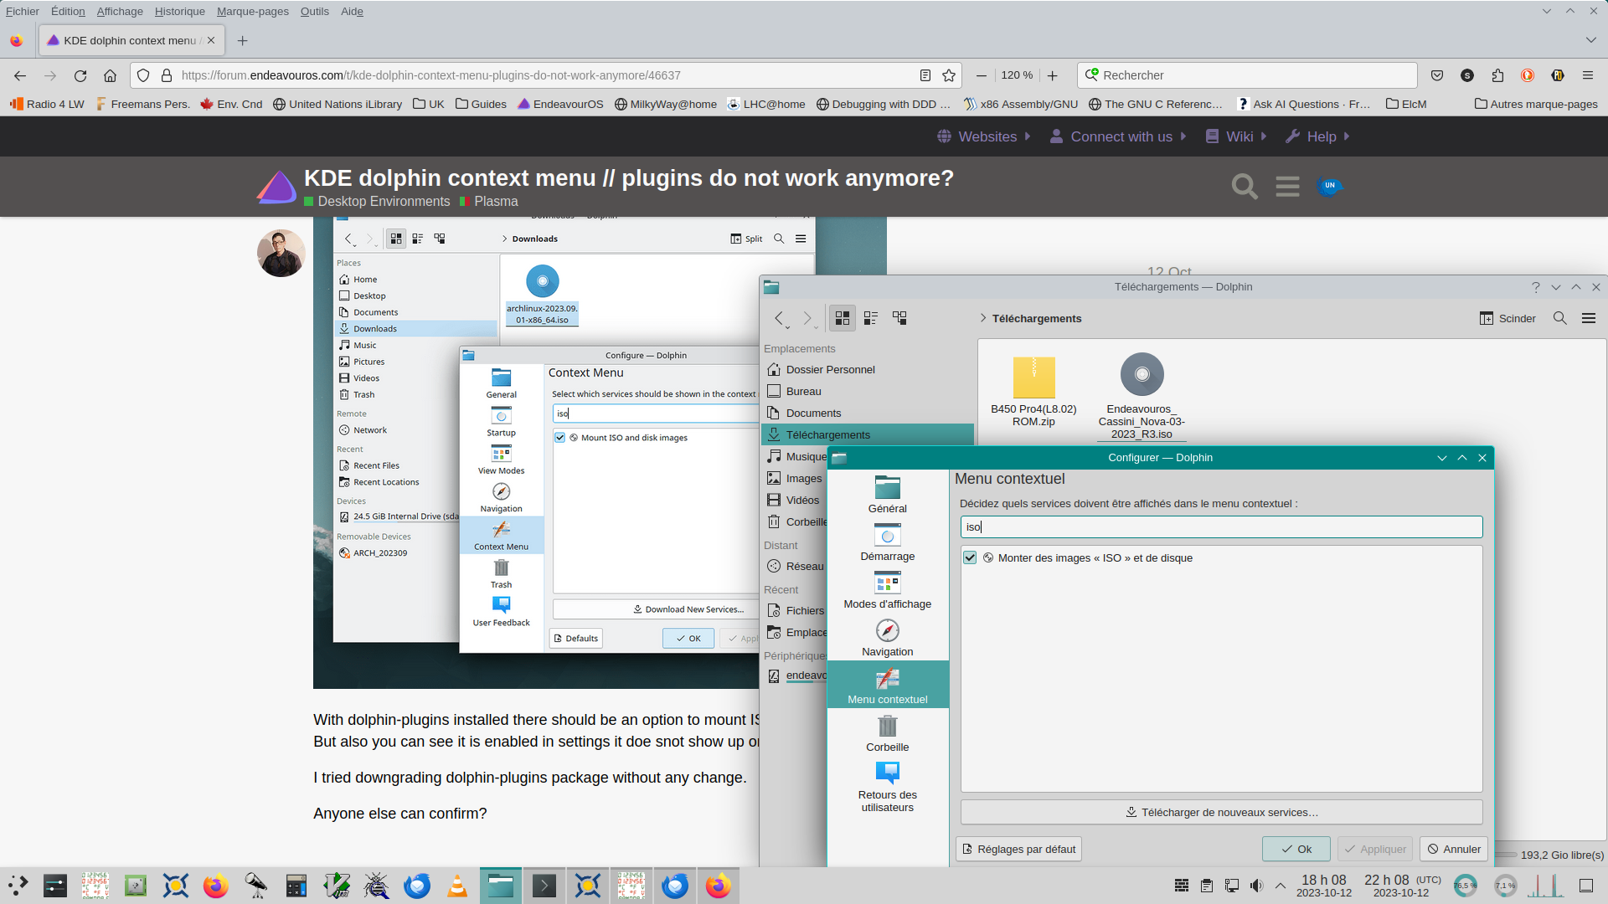Open forum user avatar menu
This screenshot has height=904, width=1608.
tap(1329, 187)
